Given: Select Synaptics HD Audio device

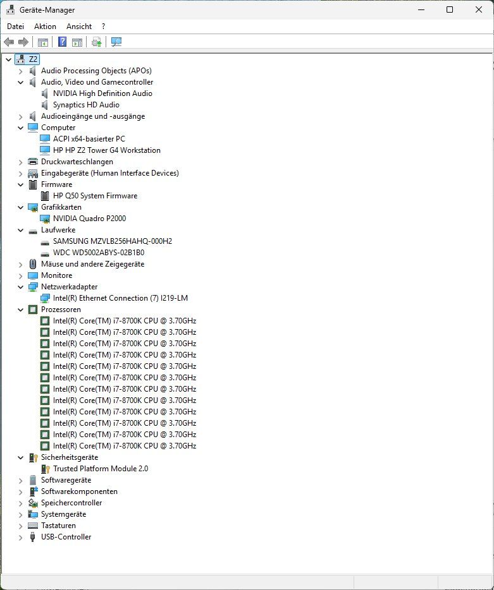Looking at the screenshot, I should click(86, 105).
